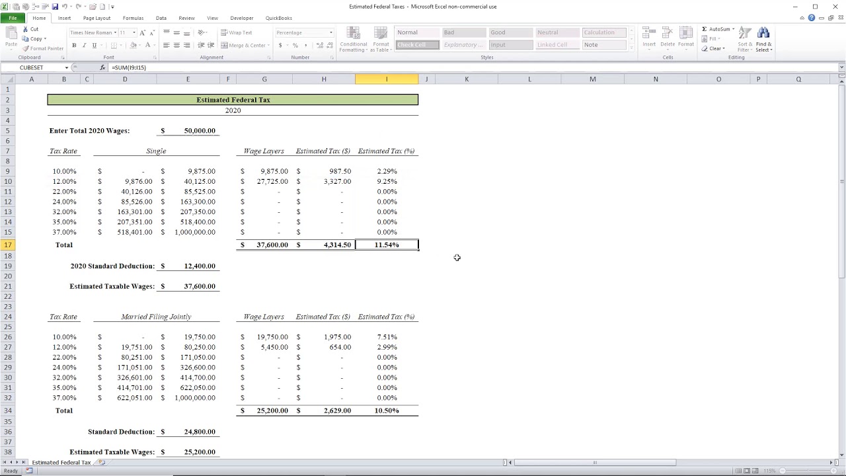Decrease font size with Shrink Font icon
The image size is (846, 476).
(x=152, y=32)
